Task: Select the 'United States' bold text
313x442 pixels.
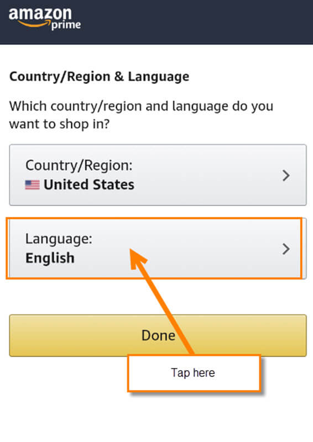Action: [89, 185]
